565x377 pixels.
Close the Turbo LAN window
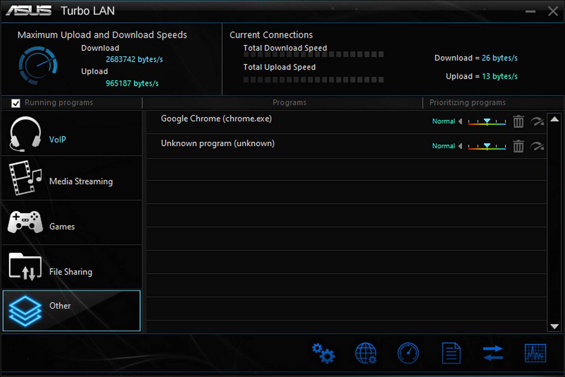(553, 11)
